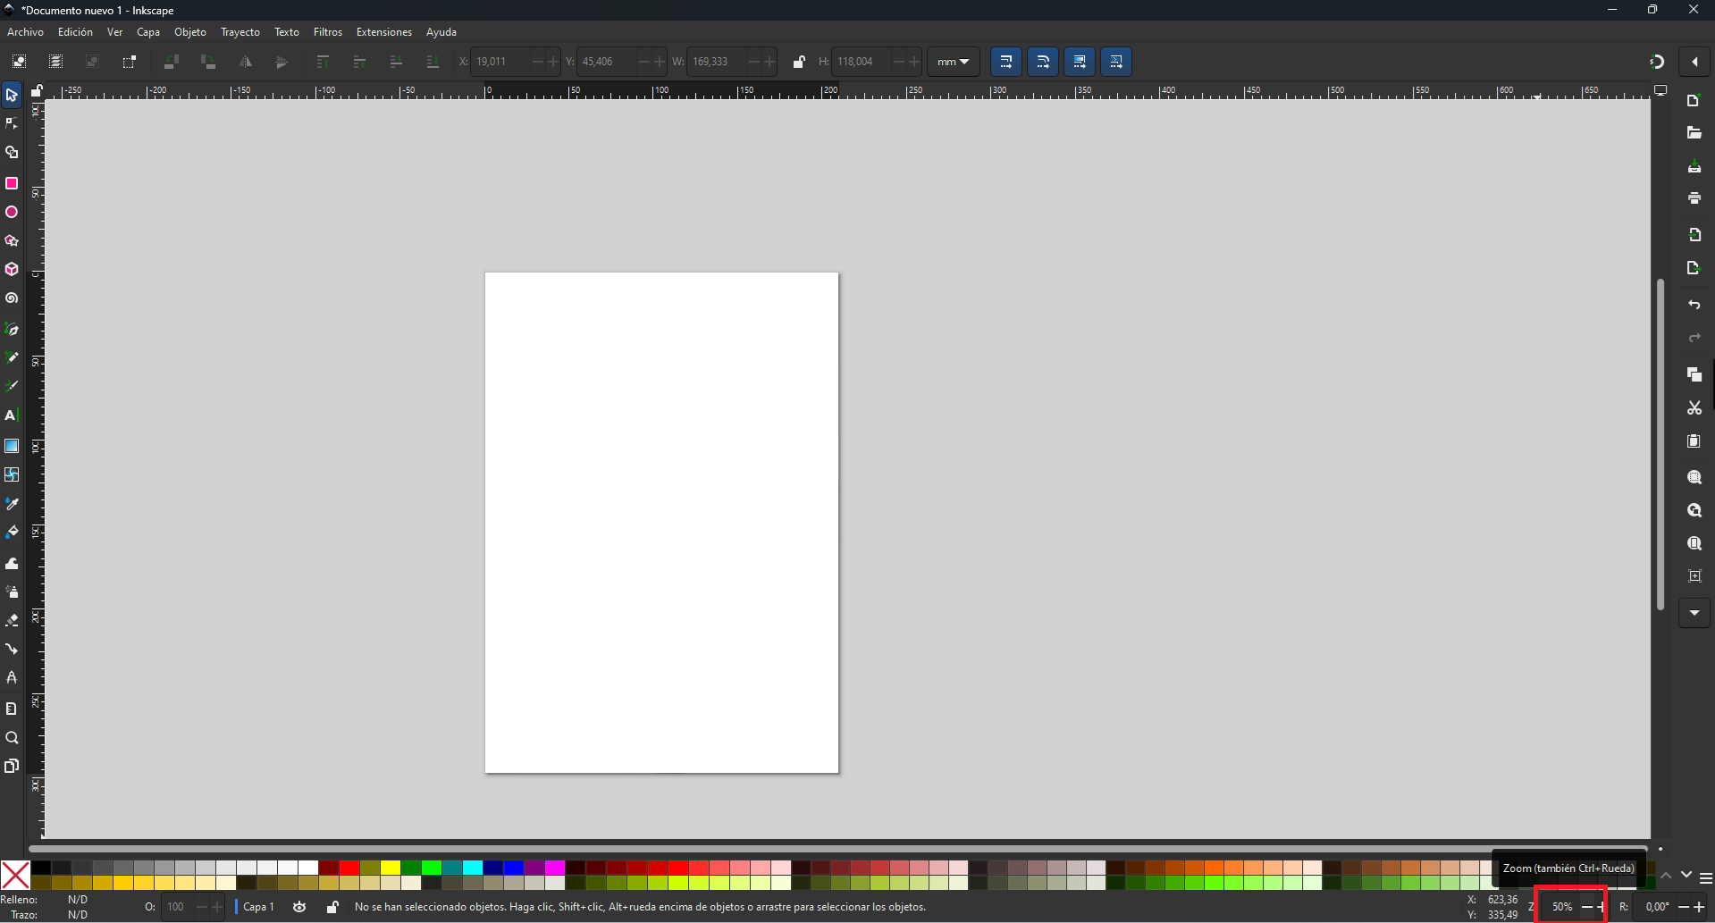
Task: Select the Spiral tool
Action: pos(12,298)
